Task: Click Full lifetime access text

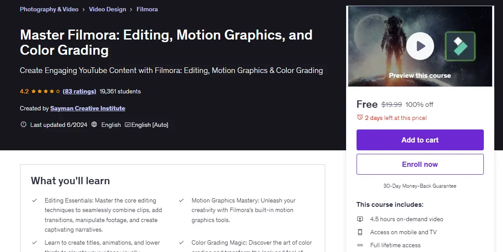Action: (x=395, y=245)
